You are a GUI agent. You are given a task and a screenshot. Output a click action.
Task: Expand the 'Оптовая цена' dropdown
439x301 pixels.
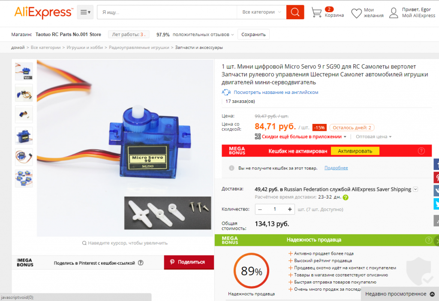coord(373,137)
